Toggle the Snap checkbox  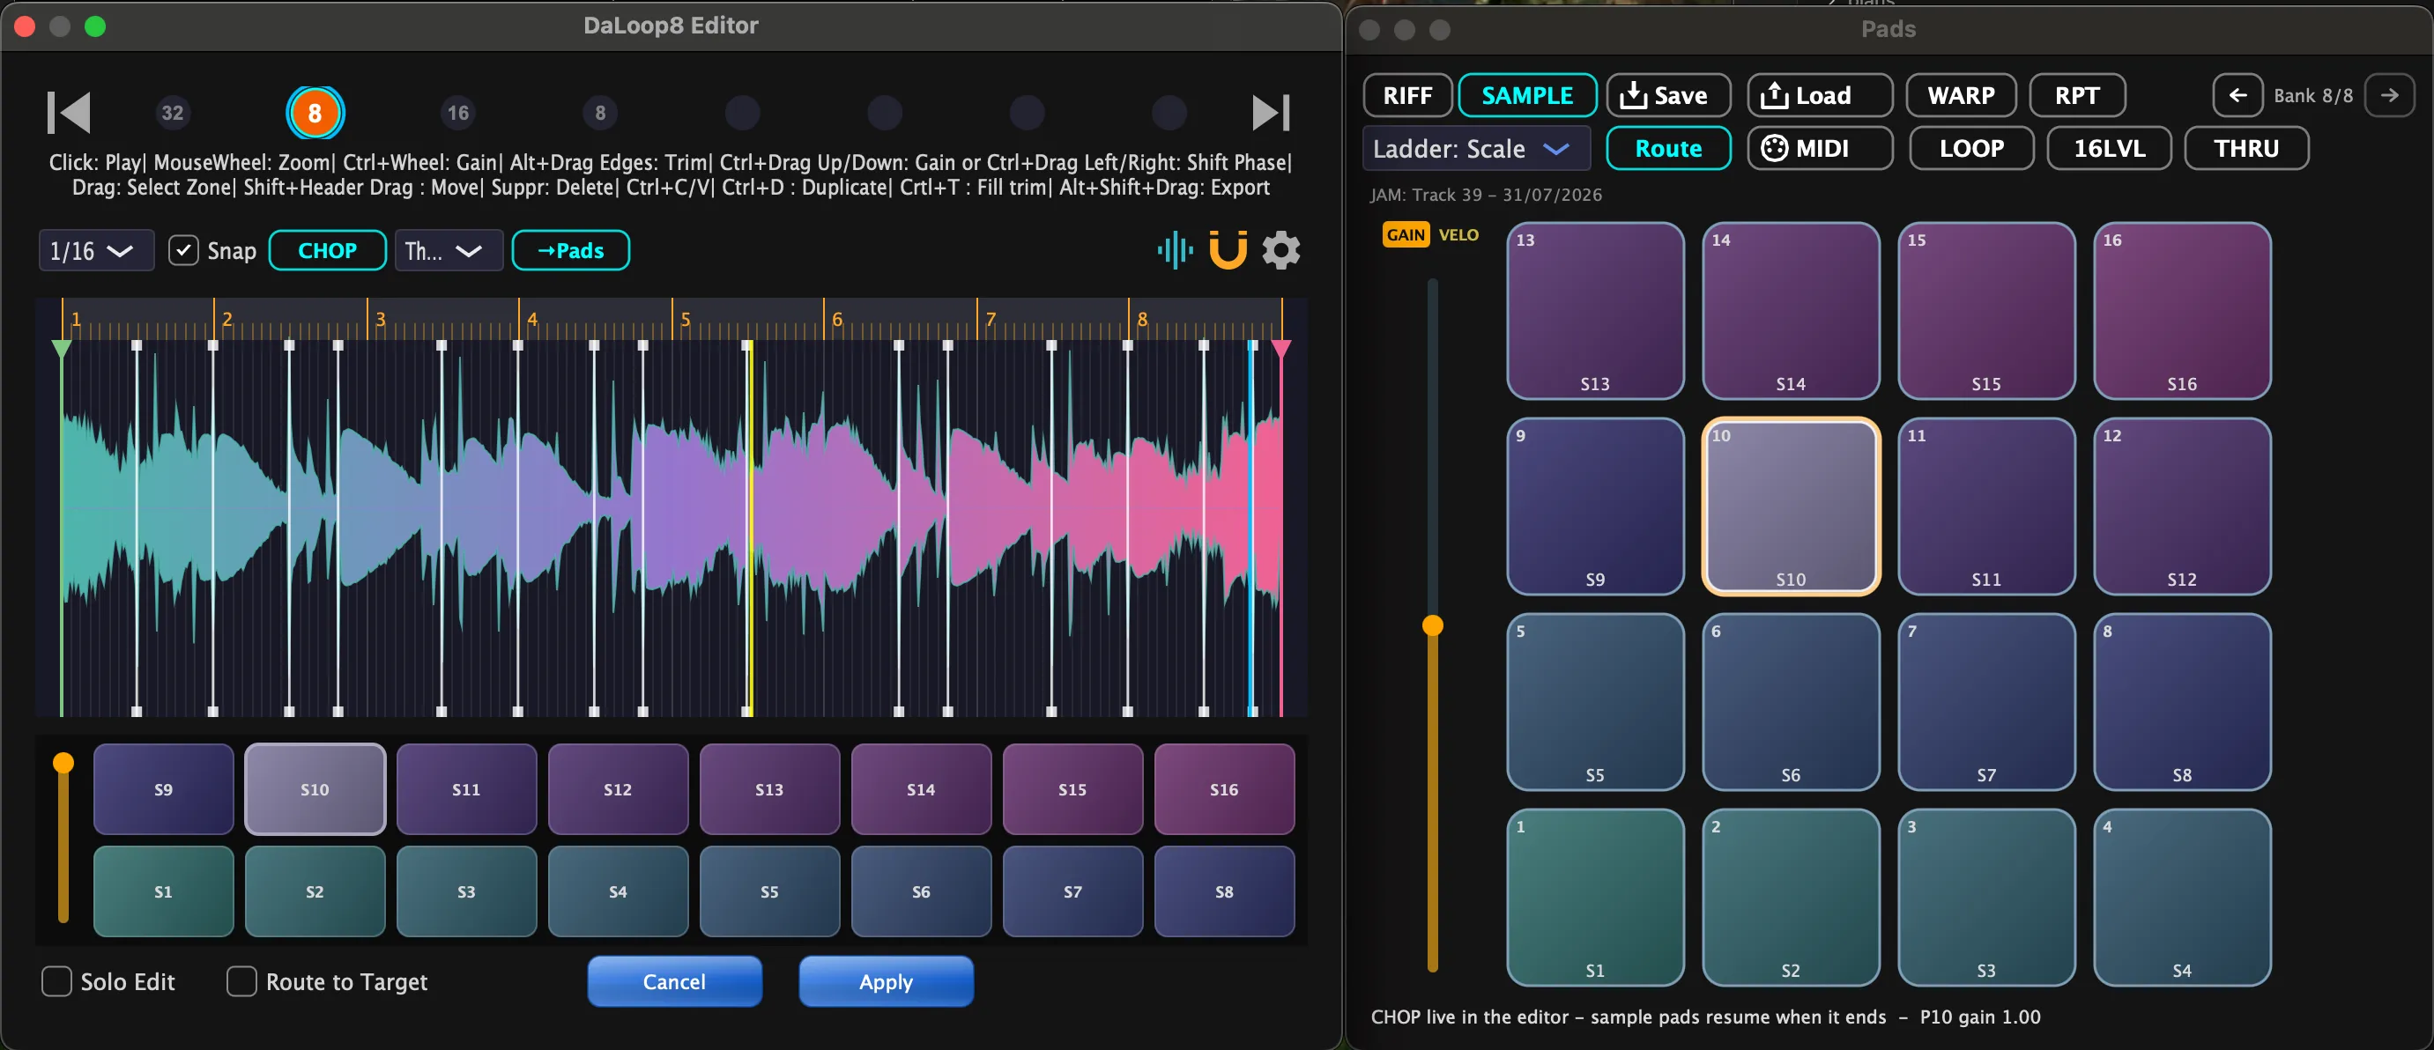[183, 250]
